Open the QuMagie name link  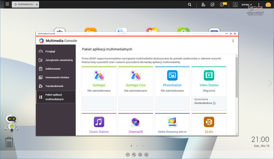99,85
